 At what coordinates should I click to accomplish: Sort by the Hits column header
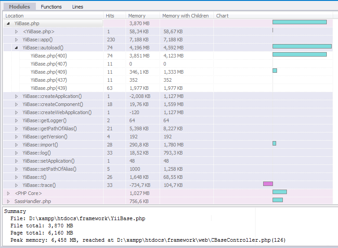[x=110, y=16]
